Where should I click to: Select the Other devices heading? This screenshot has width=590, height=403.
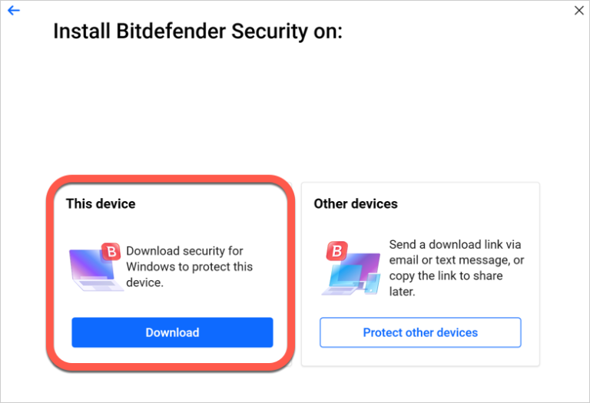(x=356, y=203)
